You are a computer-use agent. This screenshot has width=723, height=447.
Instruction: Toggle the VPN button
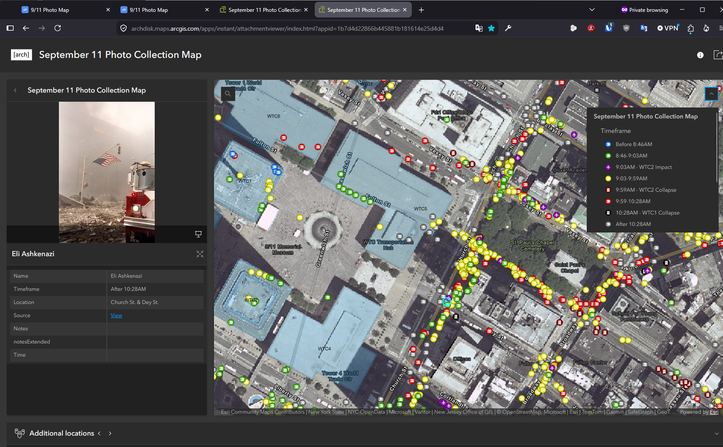pyautogui.click(x=668, y=28)
